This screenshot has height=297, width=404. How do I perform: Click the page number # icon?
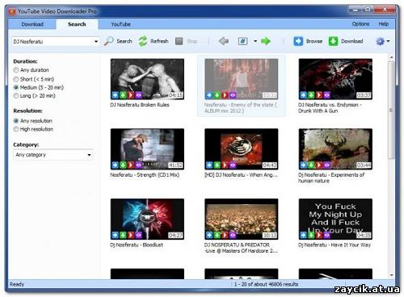(x=242, y=41)
